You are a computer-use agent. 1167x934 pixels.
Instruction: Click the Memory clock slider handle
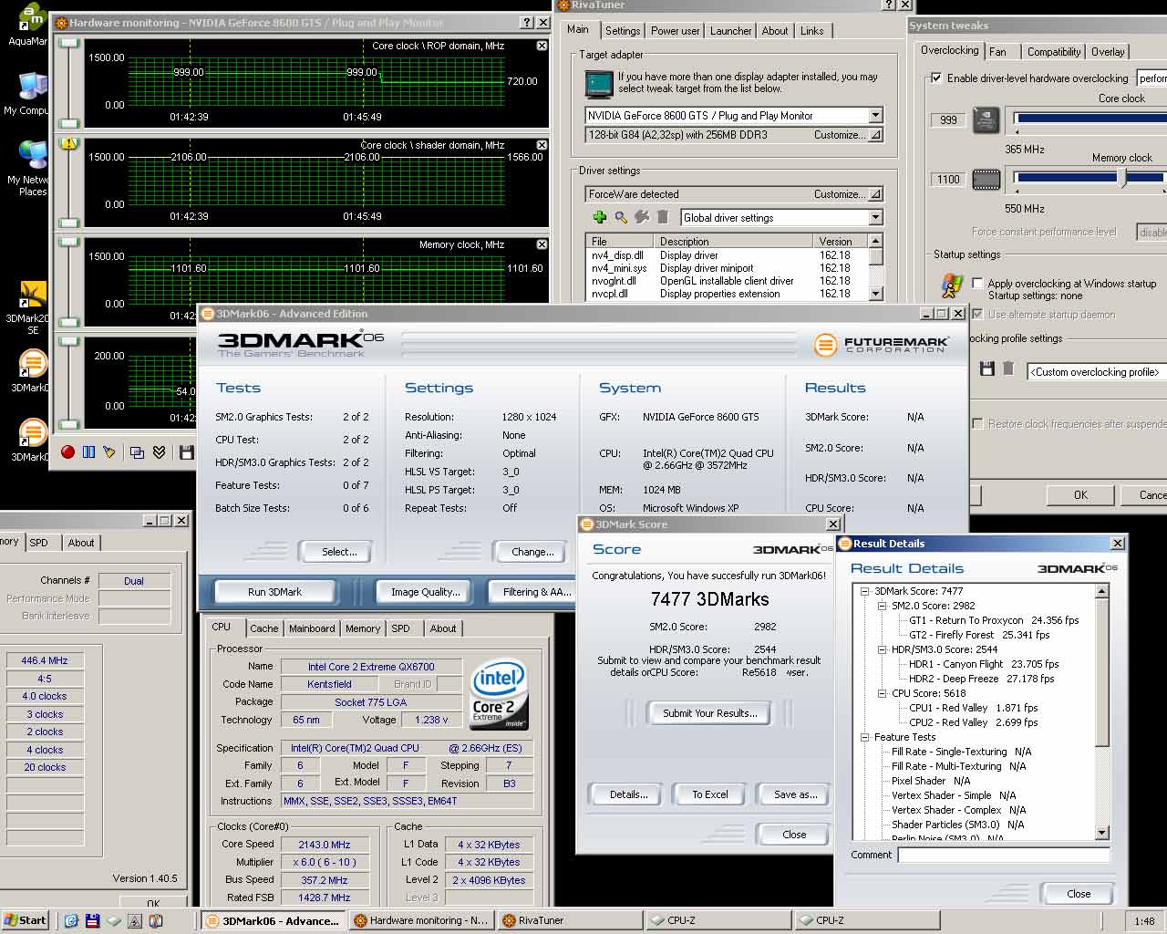point(1123,179)
